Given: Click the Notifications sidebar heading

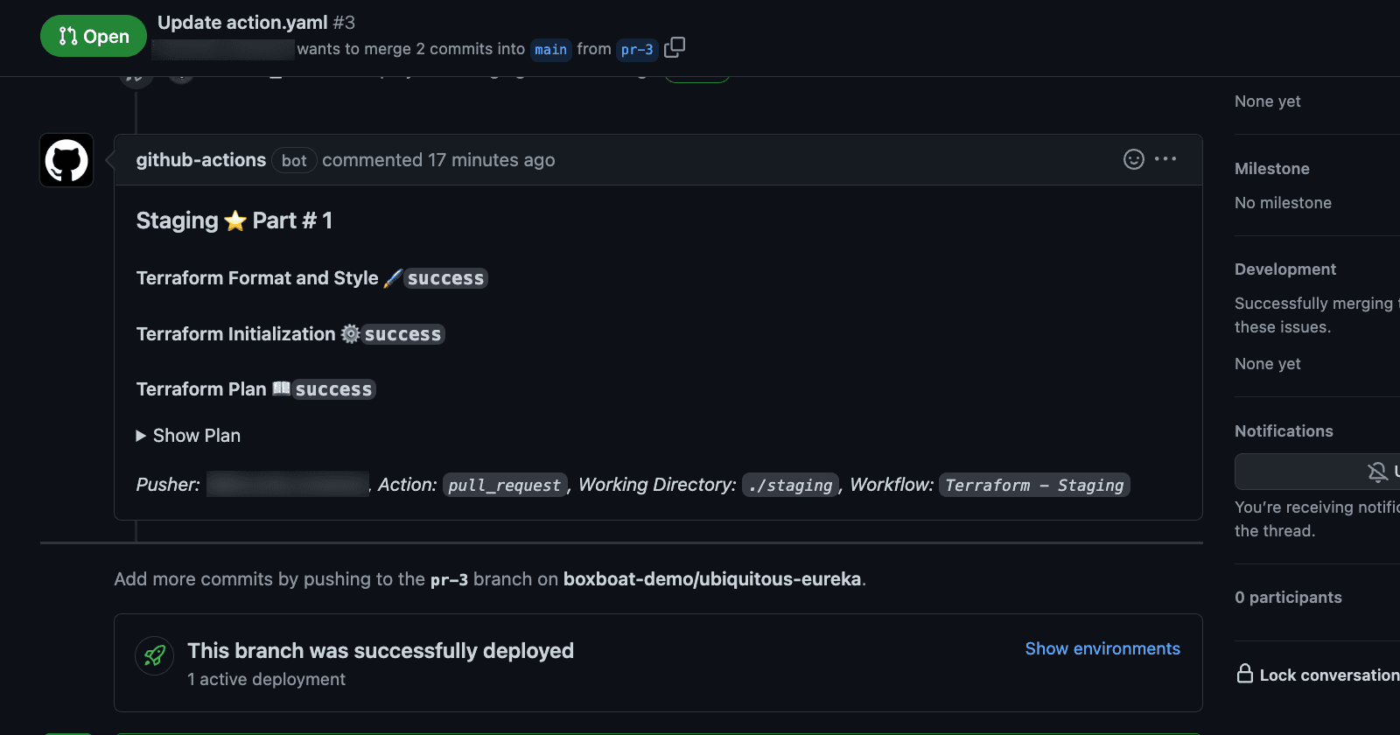Looking at the screenshot, I should point(1283,431).
